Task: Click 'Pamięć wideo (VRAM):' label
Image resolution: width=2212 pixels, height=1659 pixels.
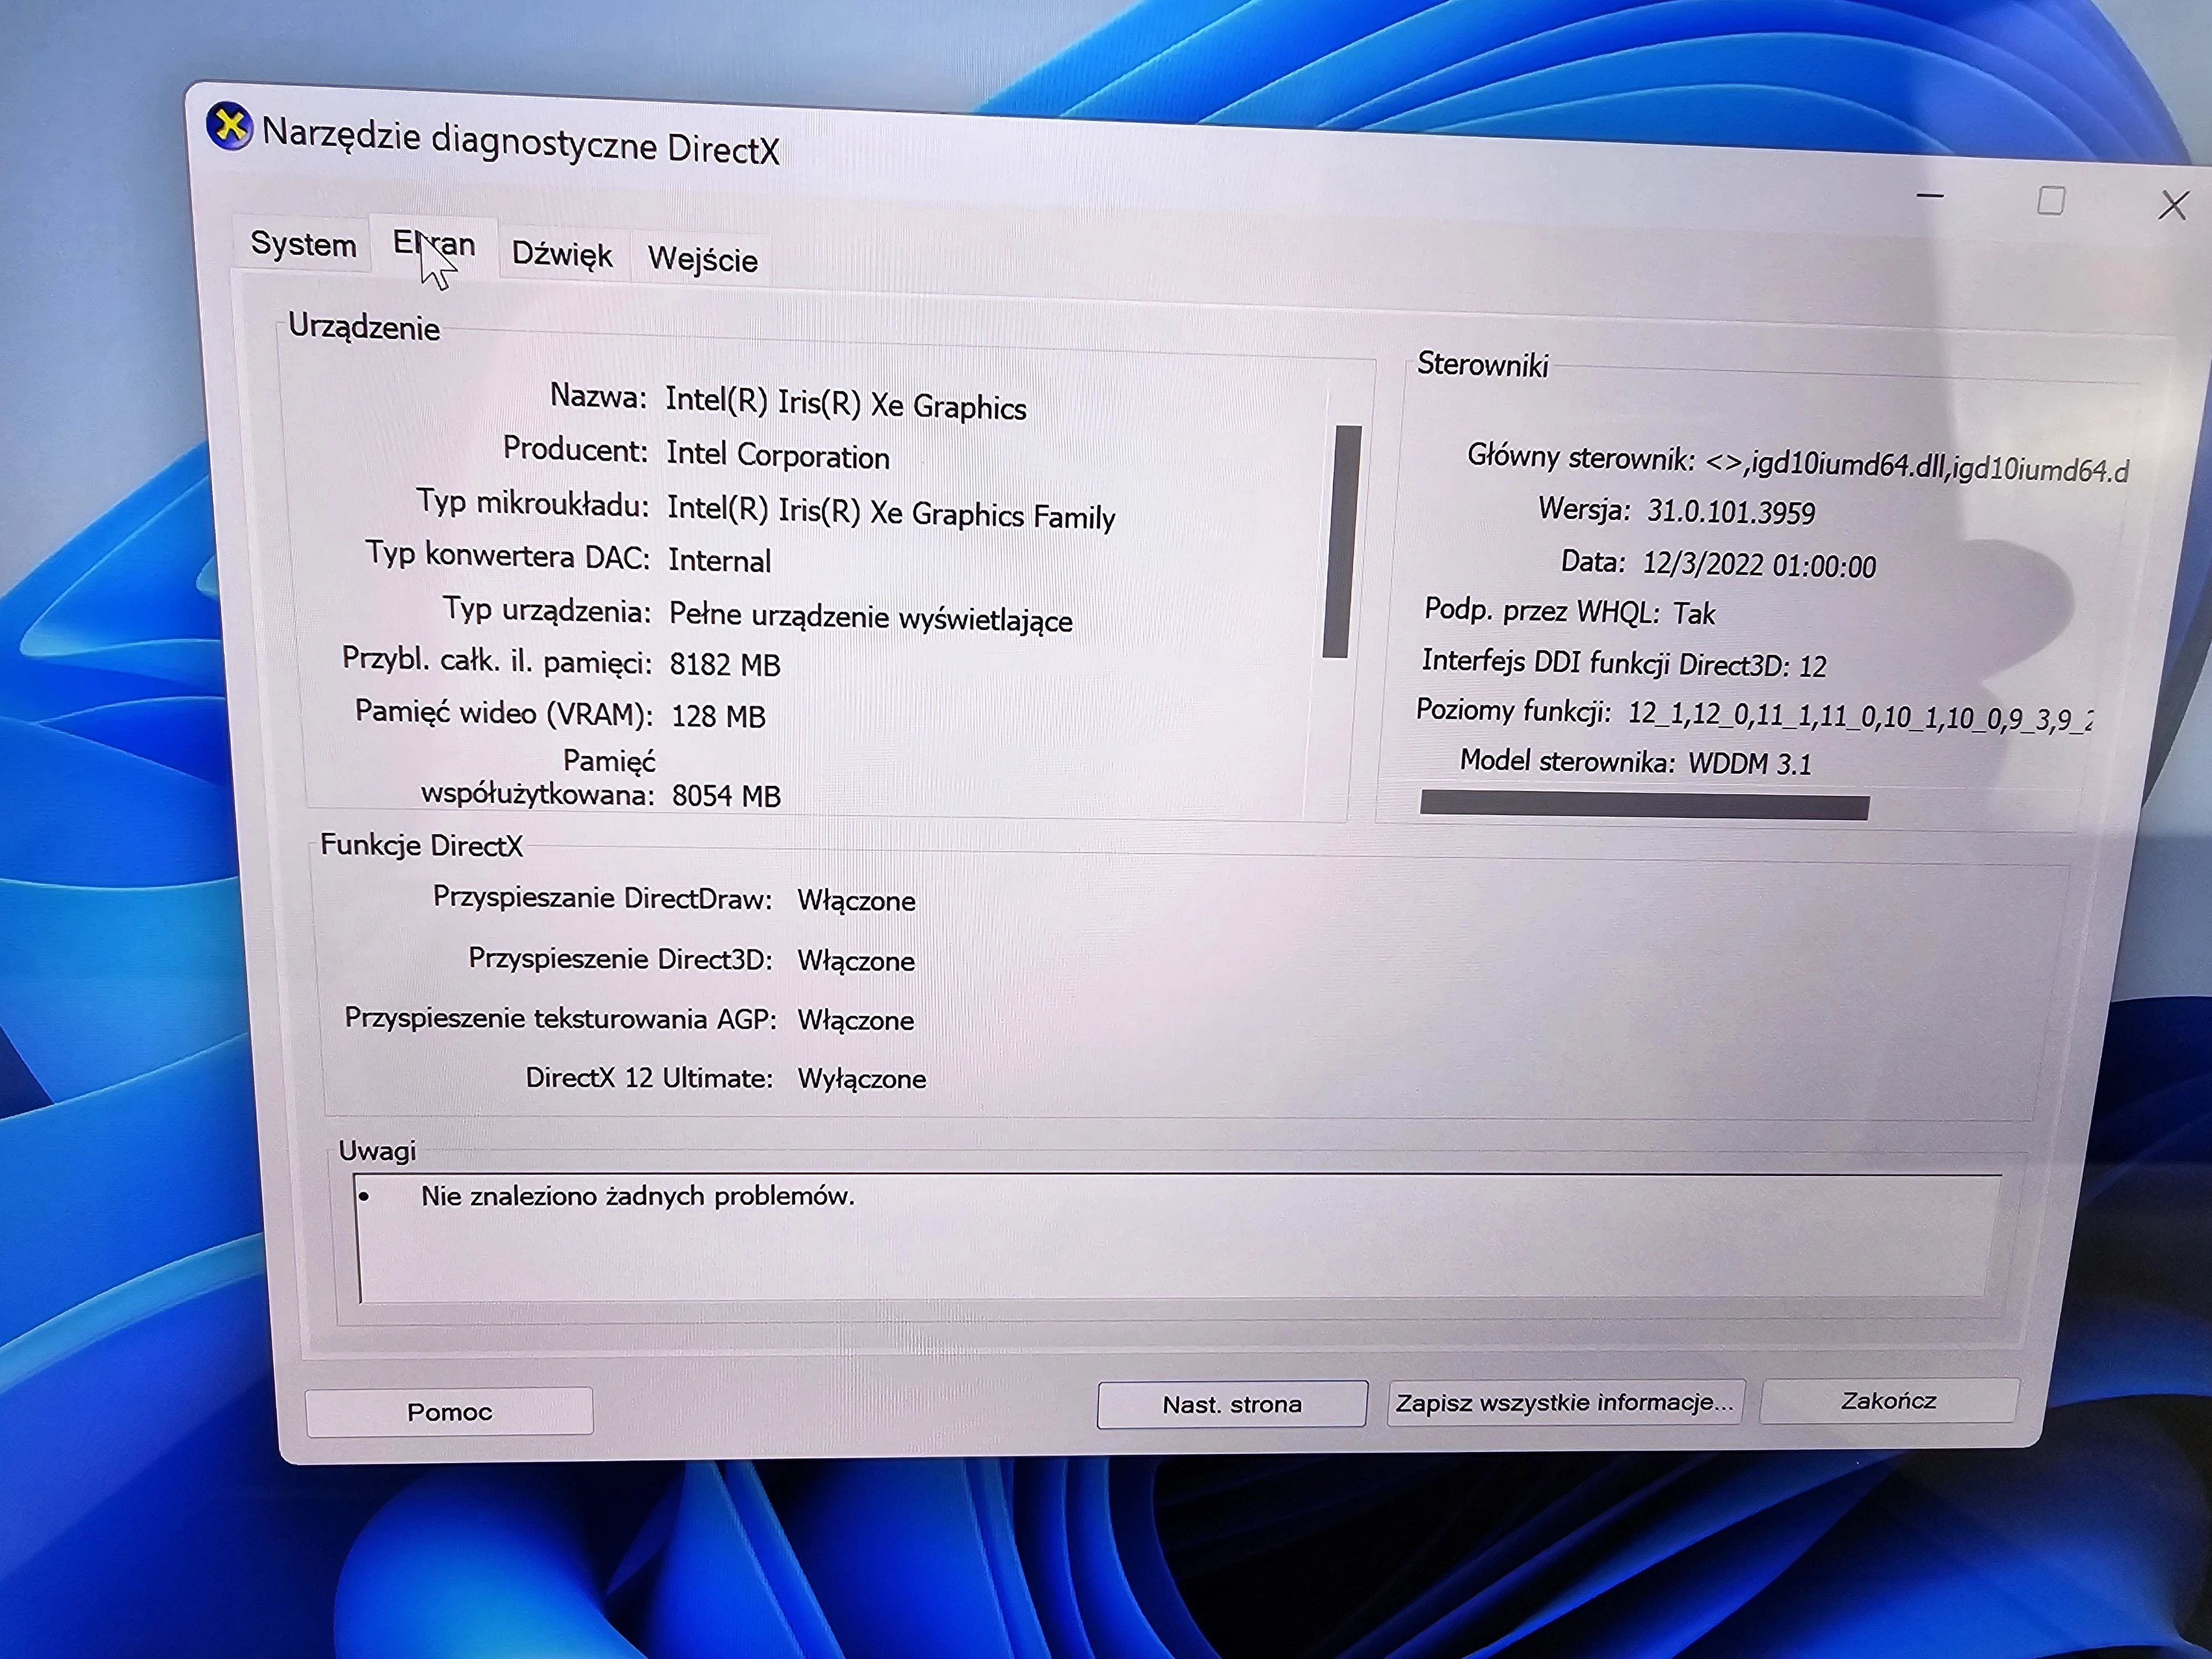Action: tap(504, 713)
